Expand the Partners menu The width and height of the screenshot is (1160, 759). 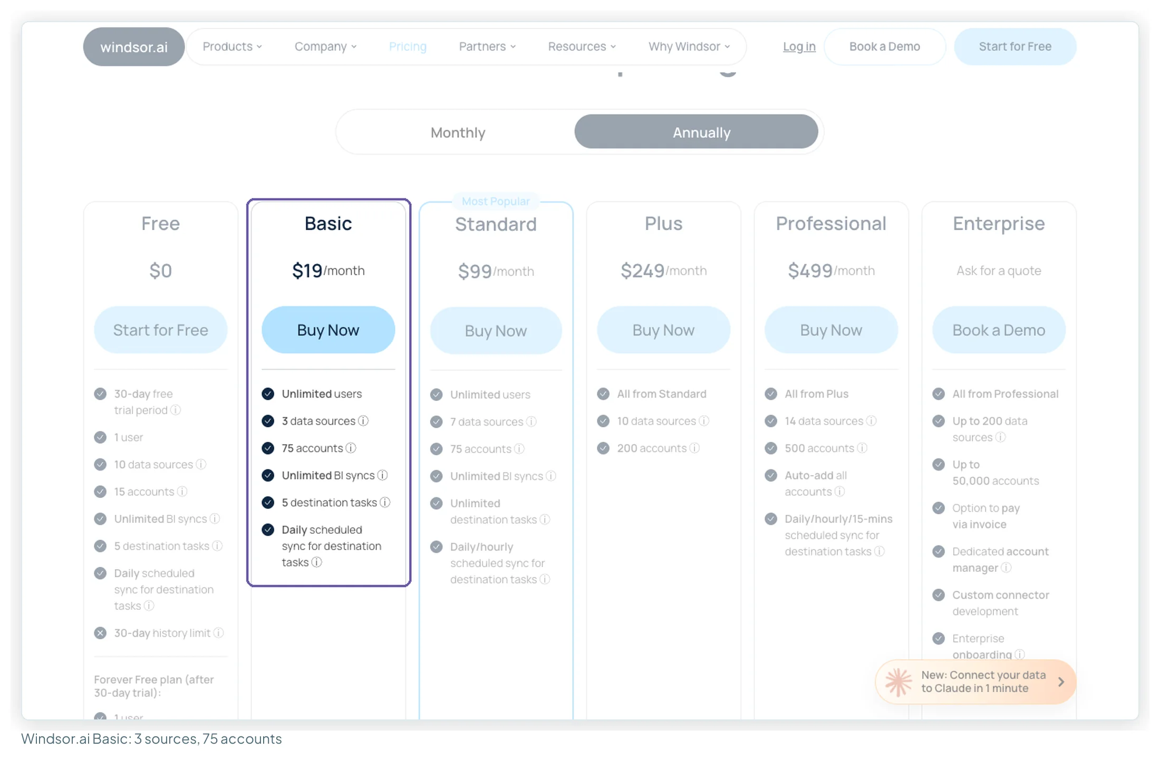[487, 46]
